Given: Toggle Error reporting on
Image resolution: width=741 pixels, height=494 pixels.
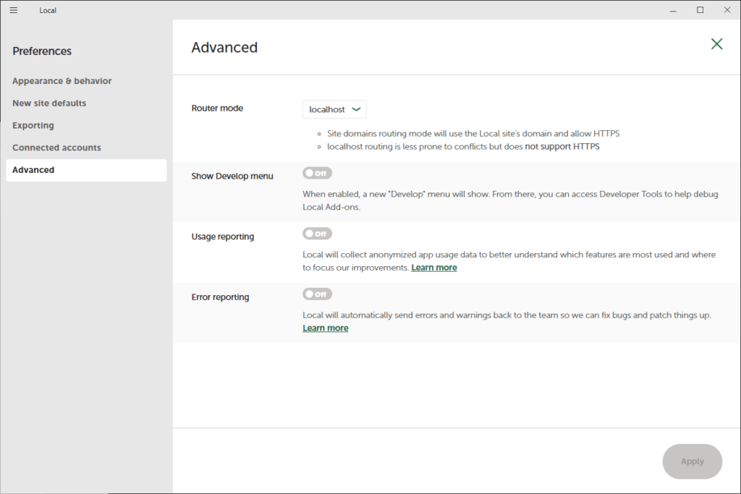Looking at the screenshot, I should point(317,294).
